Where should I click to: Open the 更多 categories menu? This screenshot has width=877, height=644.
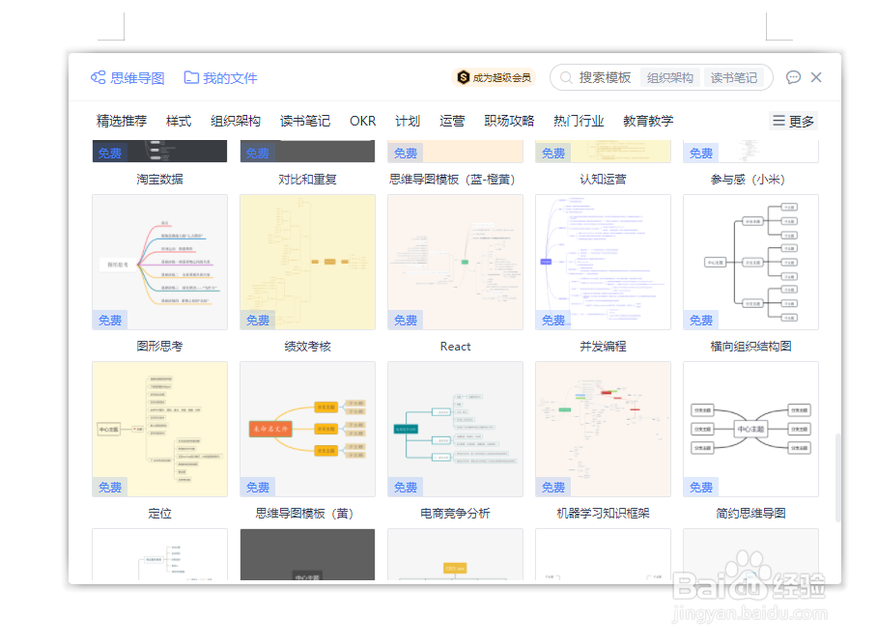[x=793, y=121]
